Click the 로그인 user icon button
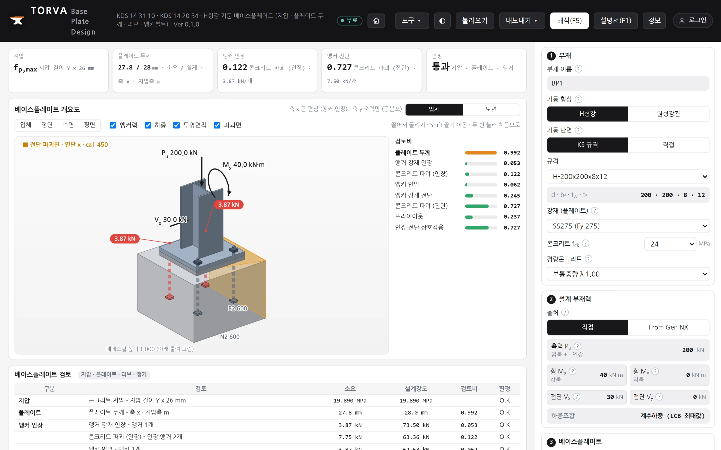 click(692, 20)
